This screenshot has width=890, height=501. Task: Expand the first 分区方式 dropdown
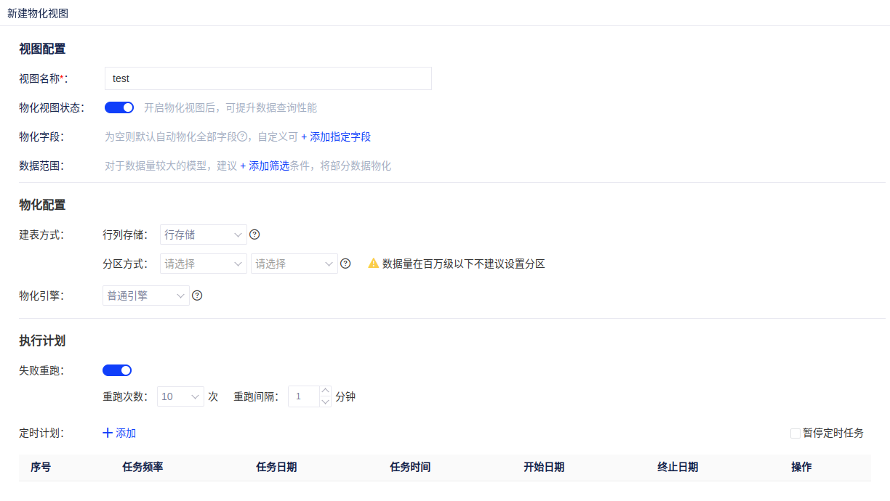tap(203, 264)
